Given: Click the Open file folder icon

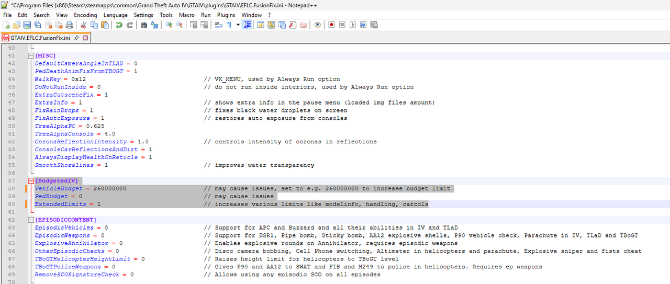Looking at the screenshot, I should click(x=16, y=25).
